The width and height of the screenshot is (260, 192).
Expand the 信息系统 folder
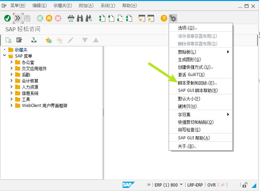point(11,93)
